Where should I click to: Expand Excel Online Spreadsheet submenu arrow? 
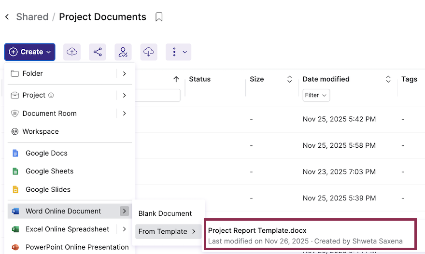click(125, 229)
